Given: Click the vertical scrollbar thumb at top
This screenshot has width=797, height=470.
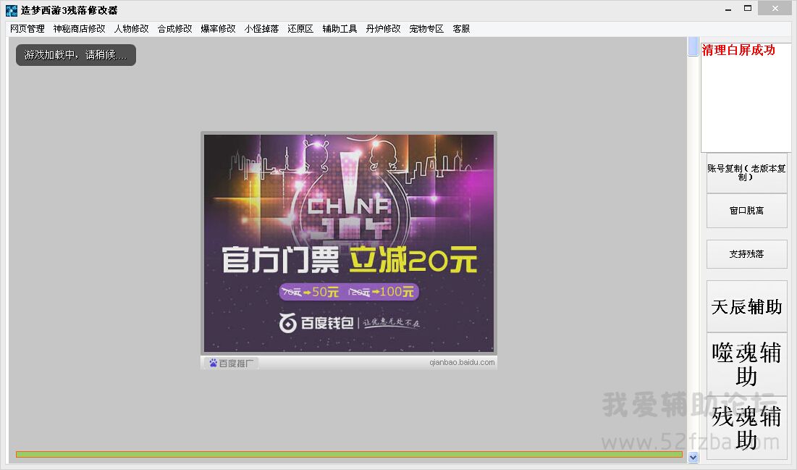Looking at the screenshot, I should click(x=693, y=46).
